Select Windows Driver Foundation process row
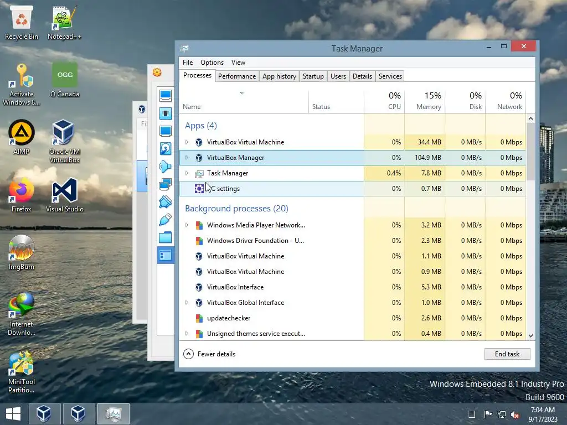 click(x=353, y=241)
